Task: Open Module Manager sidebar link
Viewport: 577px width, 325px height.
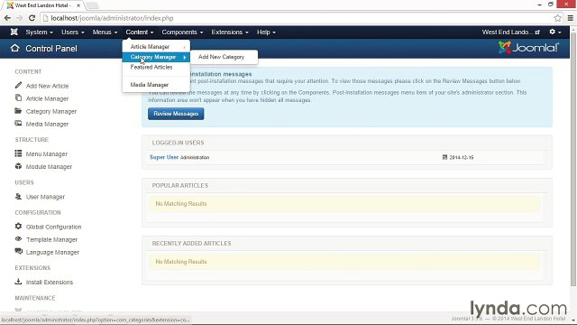Action: pyautogui.click(x=49, y=166)
